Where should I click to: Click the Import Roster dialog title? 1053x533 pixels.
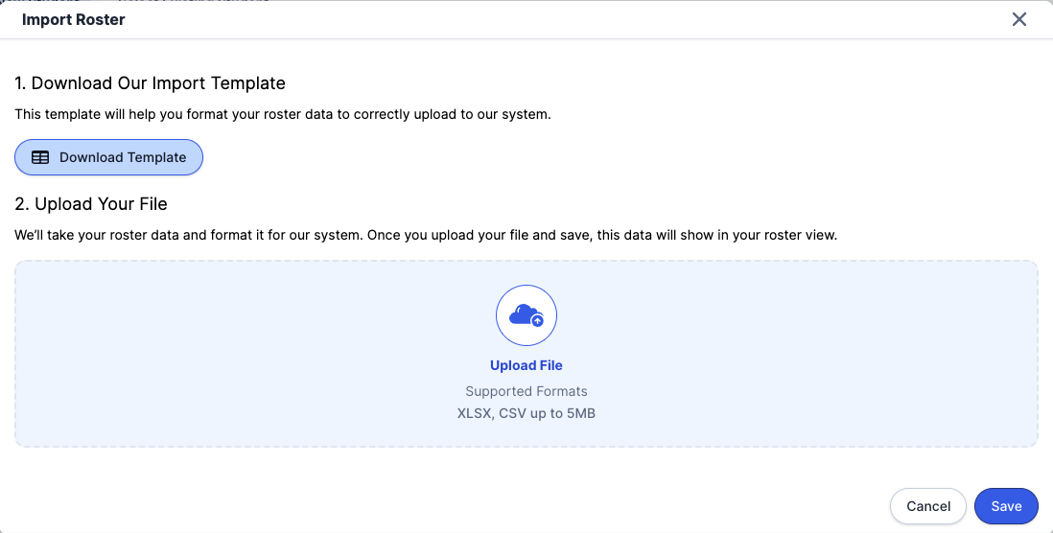point(74,19)
